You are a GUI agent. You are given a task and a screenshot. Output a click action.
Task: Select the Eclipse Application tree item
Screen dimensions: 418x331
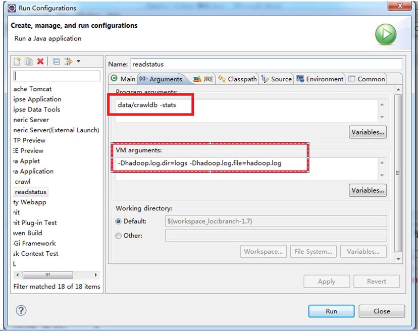pyautogui.click(x=37, y=99)
